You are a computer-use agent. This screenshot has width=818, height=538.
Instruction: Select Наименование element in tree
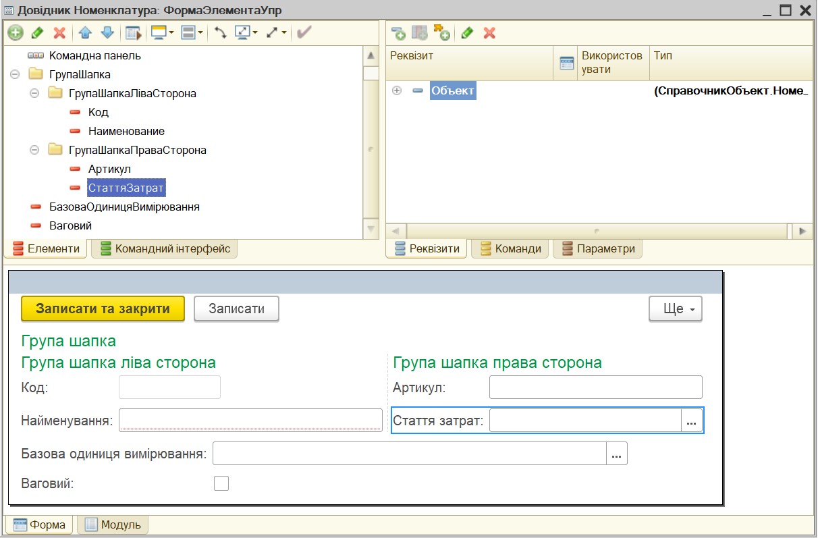click(127, 131)
